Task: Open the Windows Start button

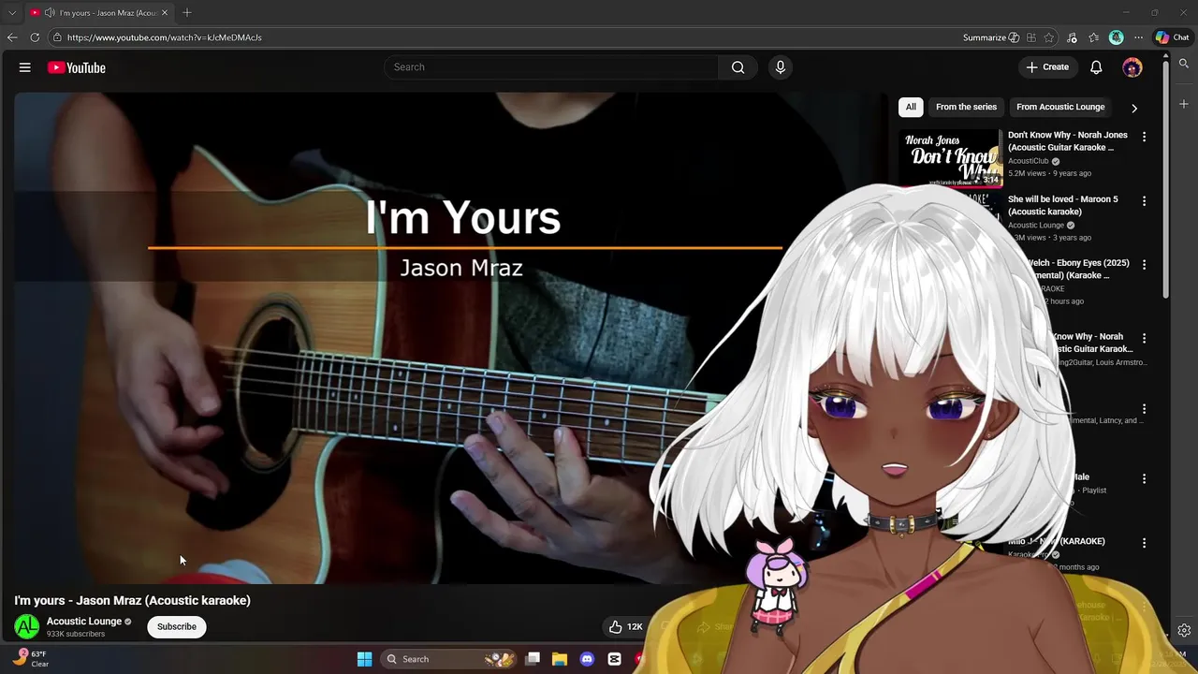Action: pyautogui.click(x=364, y=659)
